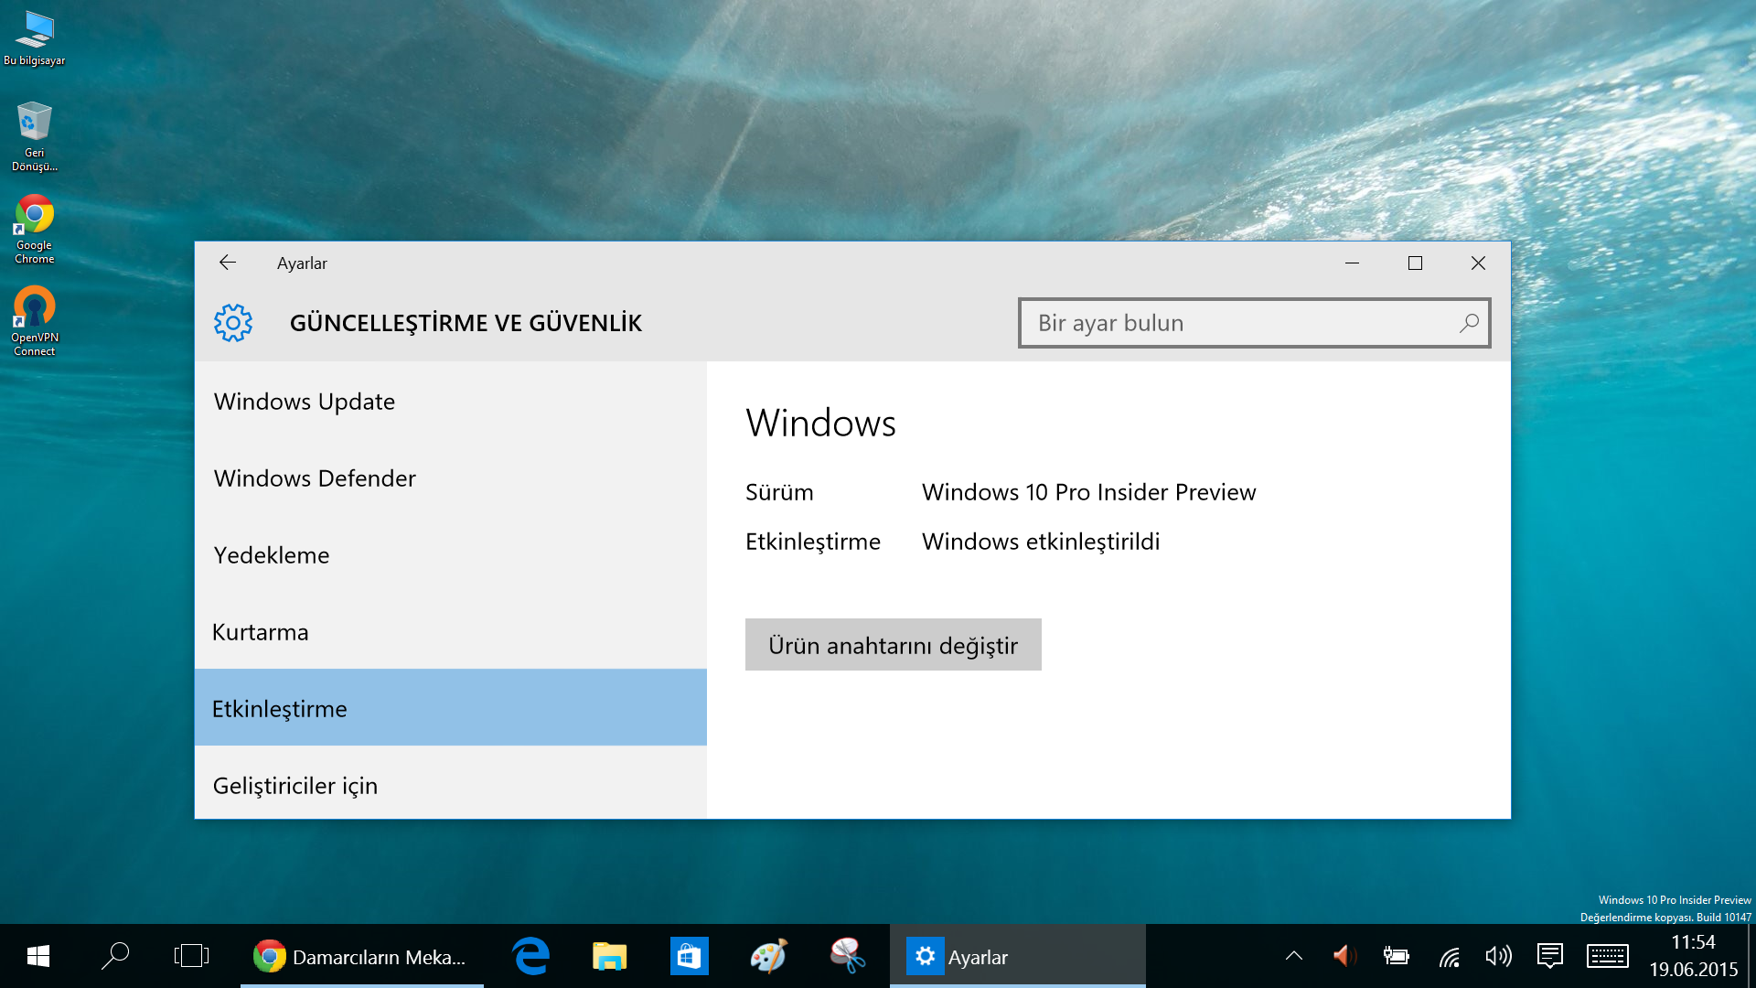Image resolution: width=1756 pixels, height=988 pixels.
Task: Launch Microsoft Edge from taskbar
Action: tap(530, 956)
